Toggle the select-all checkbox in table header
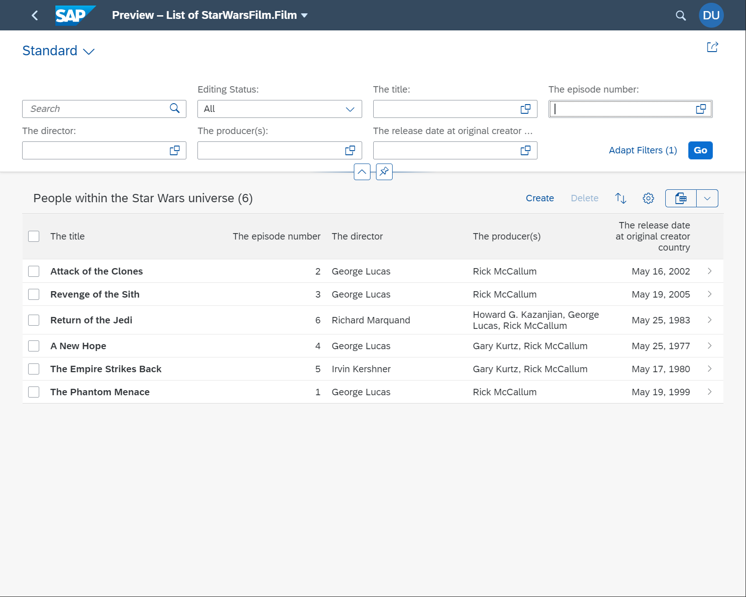746x597 pixels. (34, 236)
